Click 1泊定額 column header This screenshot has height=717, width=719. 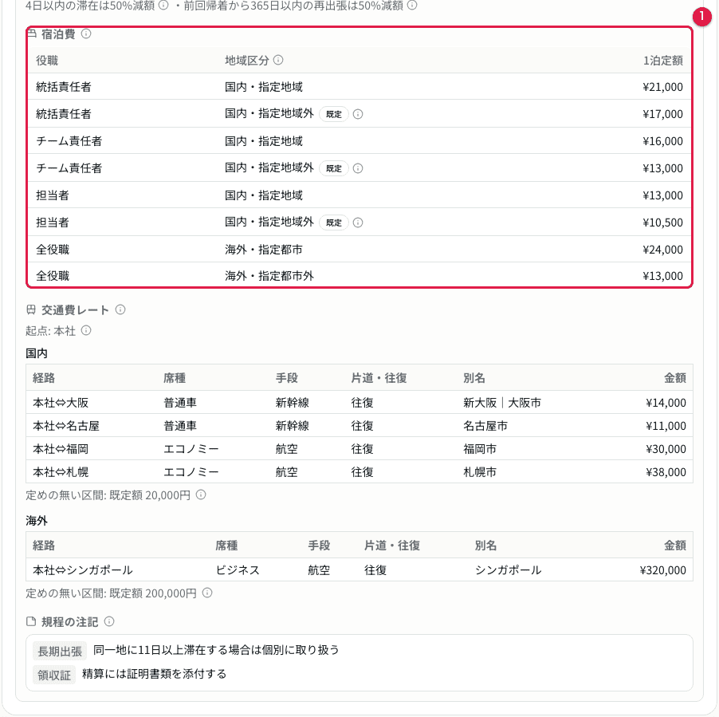(662, 61)
